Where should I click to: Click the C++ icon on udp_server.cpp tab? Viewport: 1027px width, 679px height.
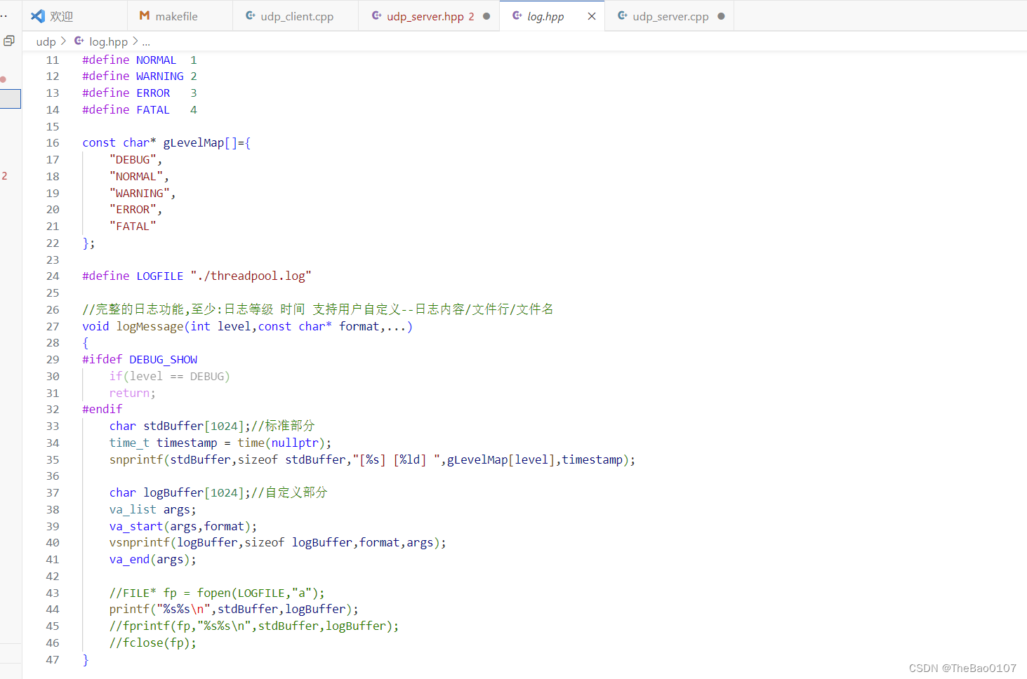point(623,15)
